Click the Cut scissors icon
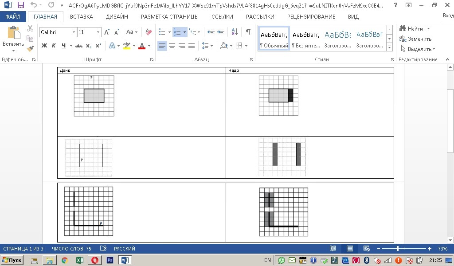 coord(30,28)
